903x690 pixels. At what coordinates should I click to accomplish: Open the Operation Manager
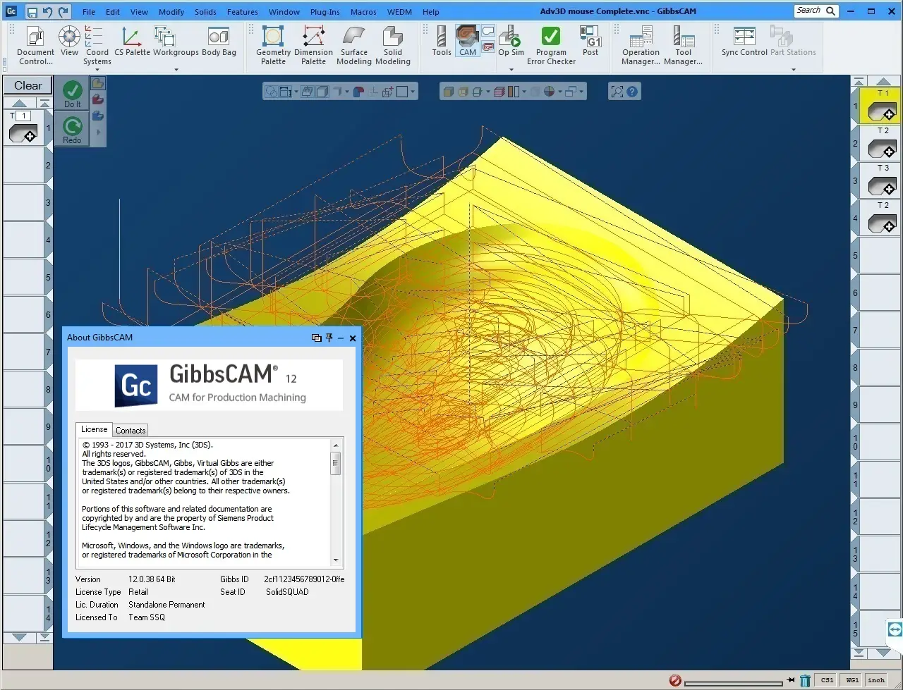[x=641, y=45]
